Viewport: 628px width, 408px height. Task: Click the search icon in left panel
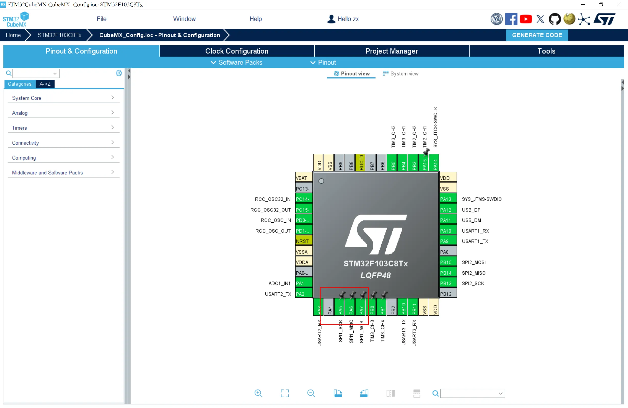point(8,73)
